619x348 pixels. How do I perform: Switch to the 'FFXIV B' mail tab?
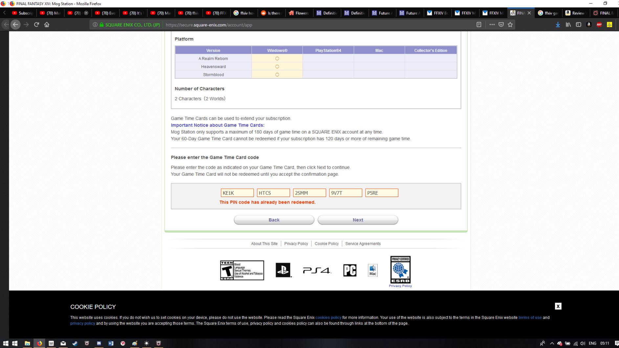click(437, 13)
